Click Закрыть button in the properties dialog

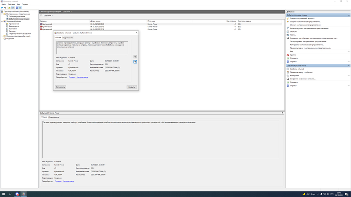131,87
